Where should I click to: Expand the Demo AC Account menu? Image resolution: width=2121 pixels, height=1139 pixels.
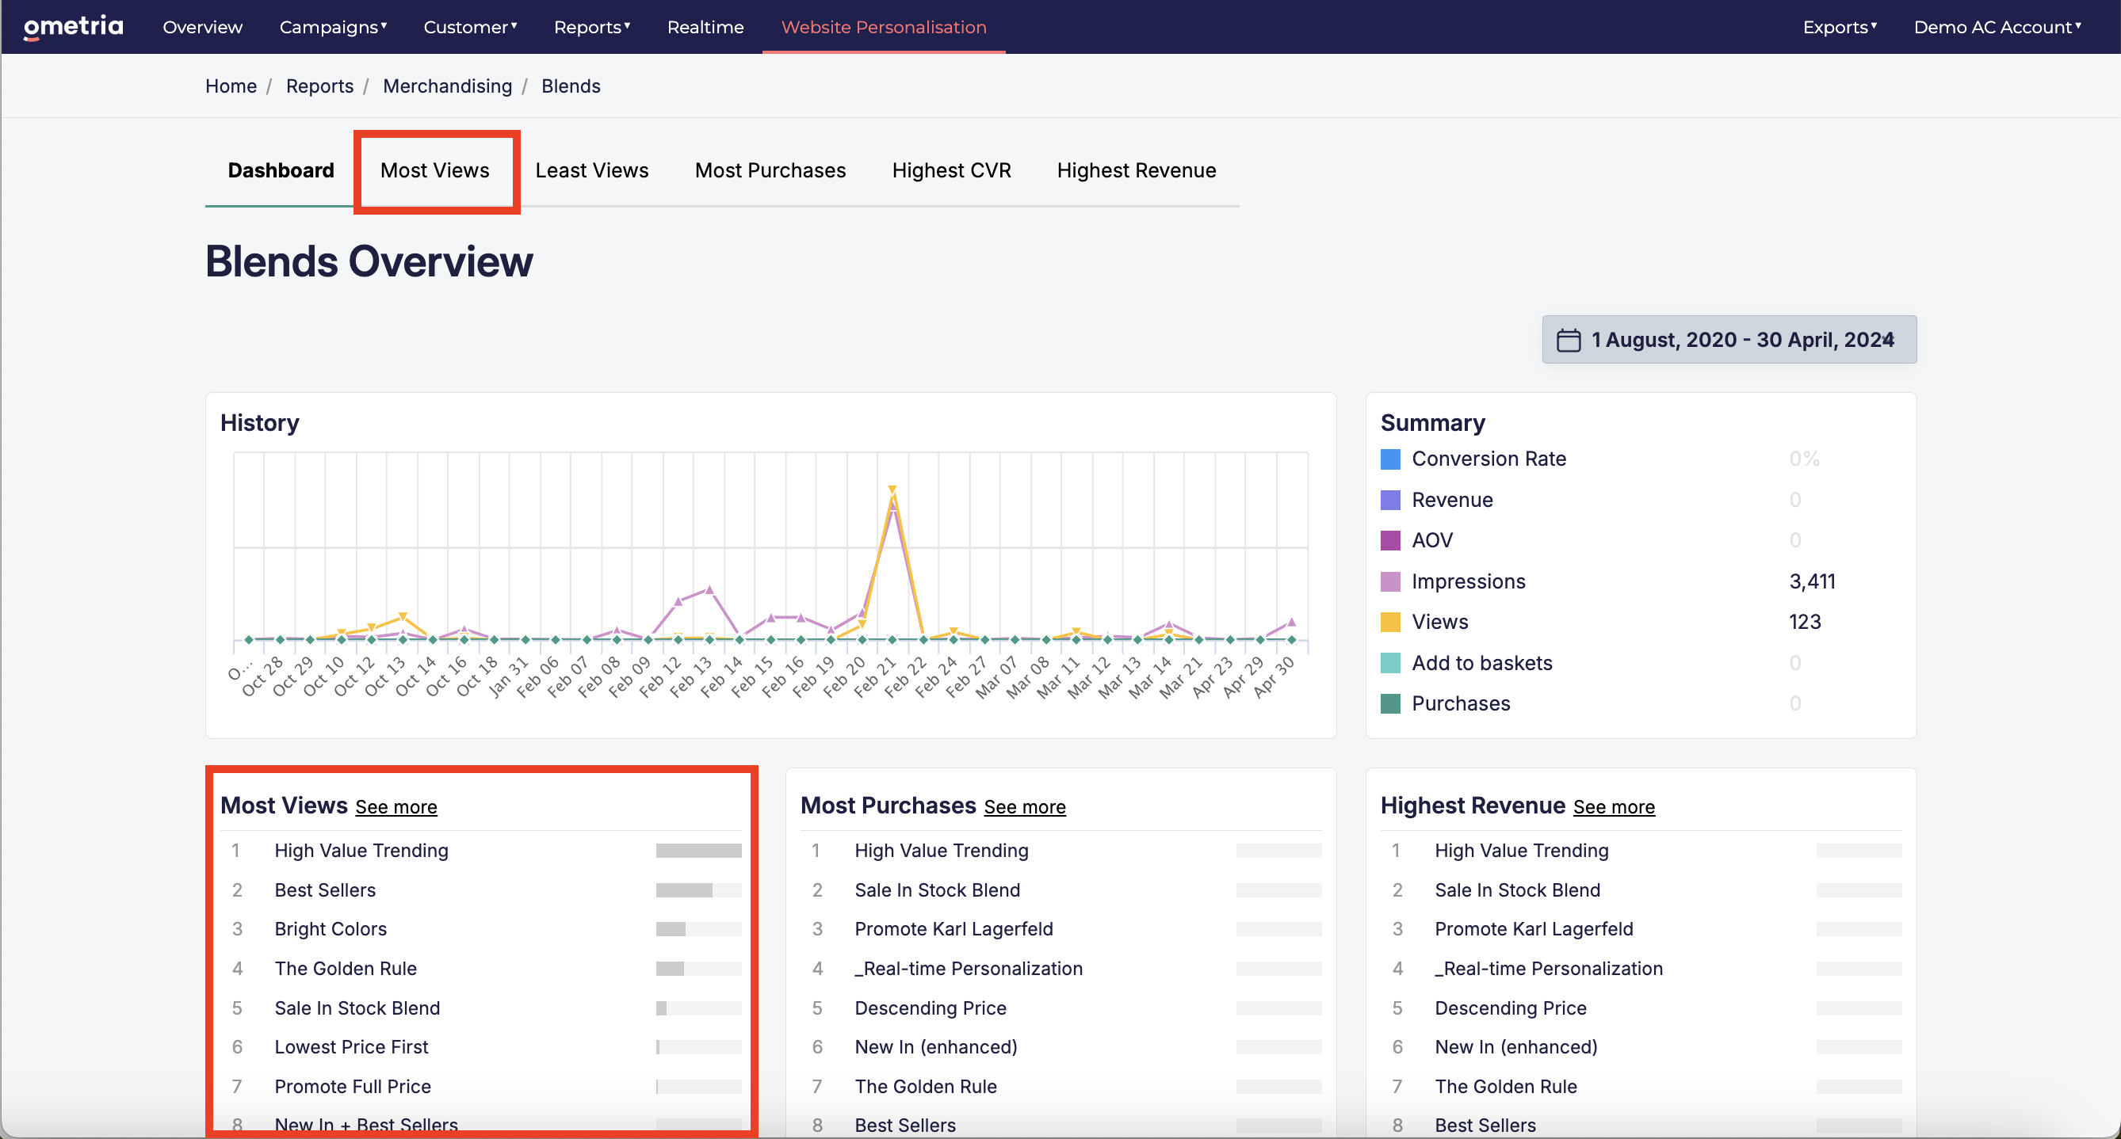[x=1997, y=27]
